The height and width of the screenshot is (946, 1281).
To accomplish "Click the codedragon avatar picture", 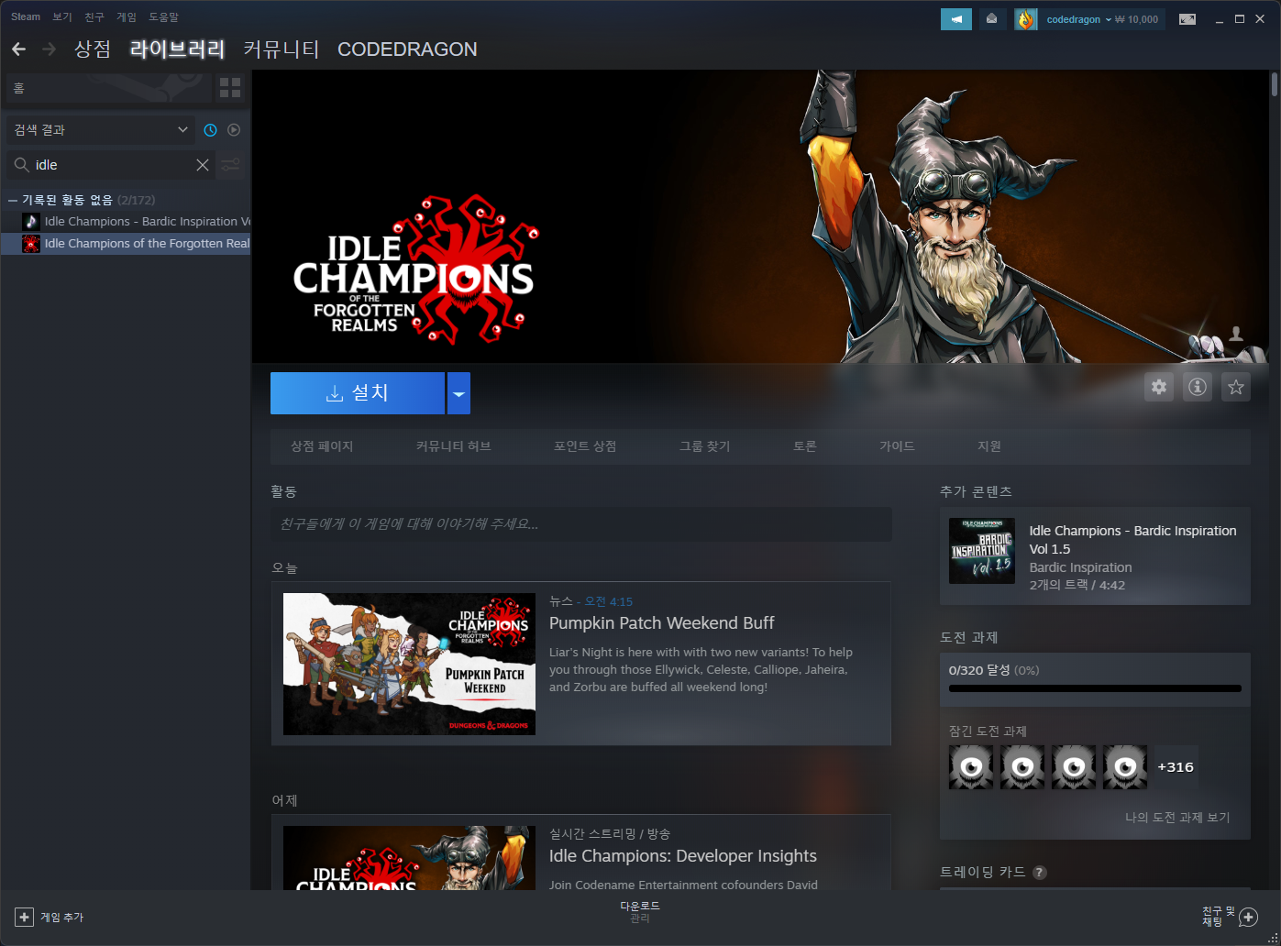I will [1025, 19].
